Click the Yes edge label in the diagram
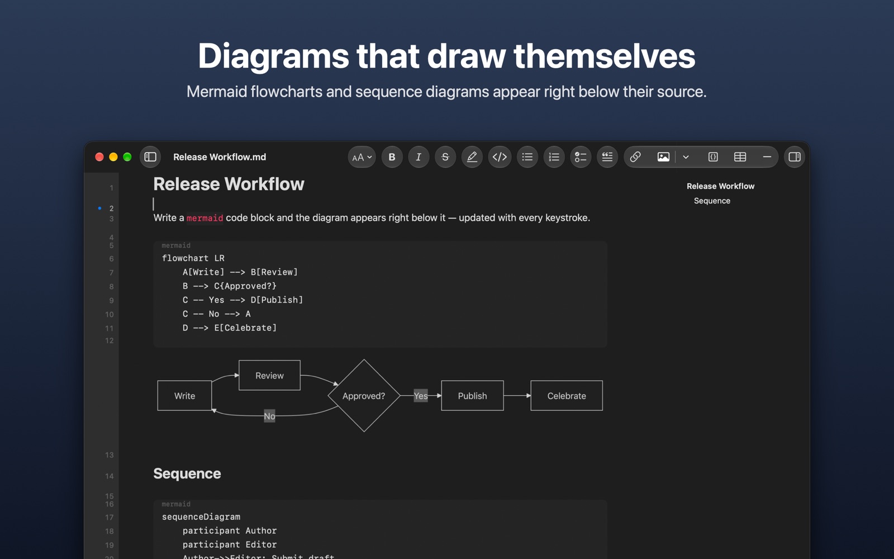Screen dimensions: 894x559 tap(421, 396)
